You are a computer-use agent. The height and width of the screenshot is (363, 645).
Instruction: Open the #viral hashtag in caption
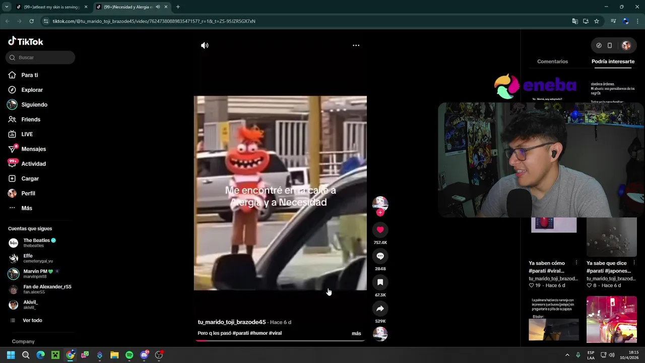[275, 333]
